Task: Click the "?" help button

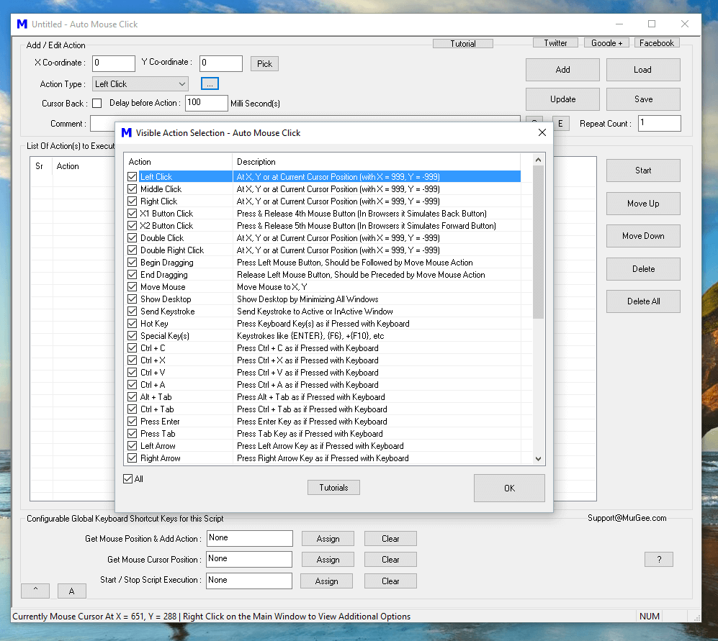Action: point(658,559)
